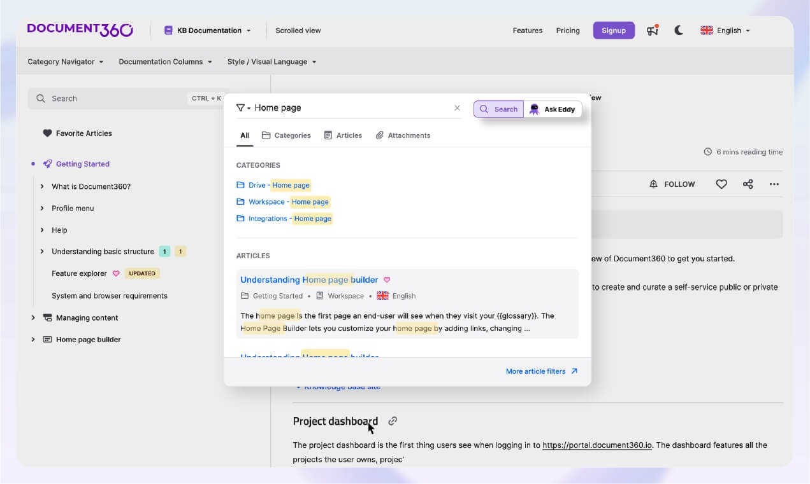Image resolution: width=810 pixels, height=484 pixels.
Task: Toggle dark mode moon icon
Action: pos(679,30)
